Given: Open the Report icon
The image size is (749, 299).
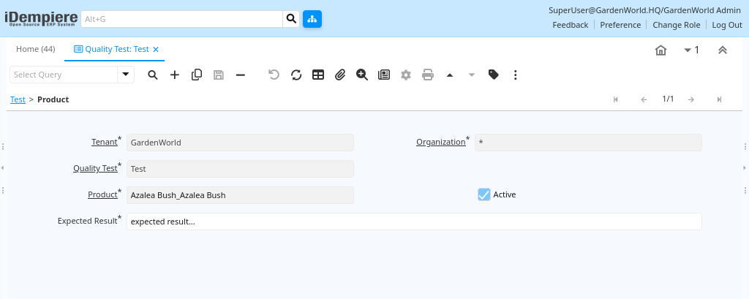Looking at the screenshot, I should [x=384, y=75].
